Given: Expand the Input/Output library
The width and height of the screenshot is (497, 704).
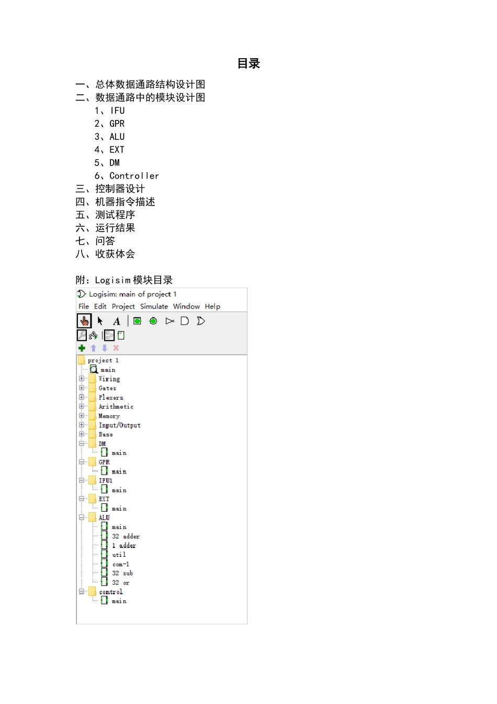Looking at the screenshot, I should pos(82,425).
